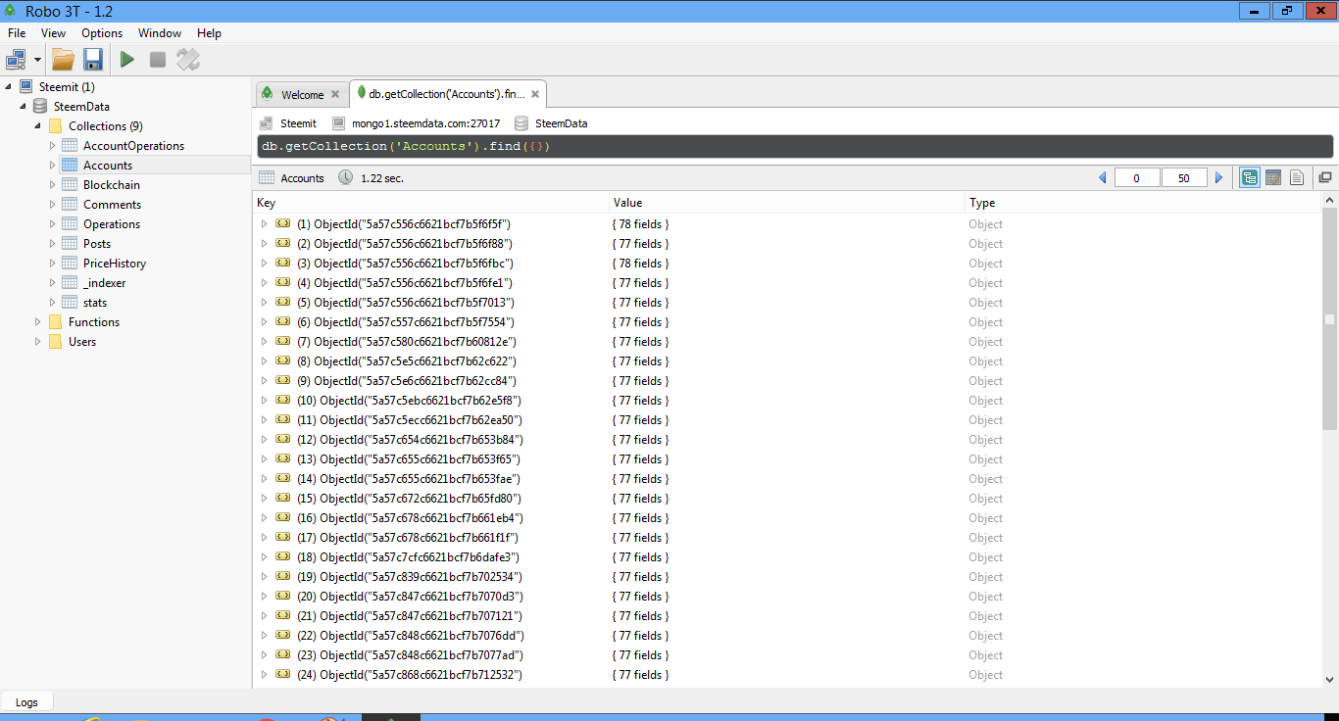Viewport: 1339px width, 721px height.
Task: Select the Operations collection
Action: coord(112,224)
